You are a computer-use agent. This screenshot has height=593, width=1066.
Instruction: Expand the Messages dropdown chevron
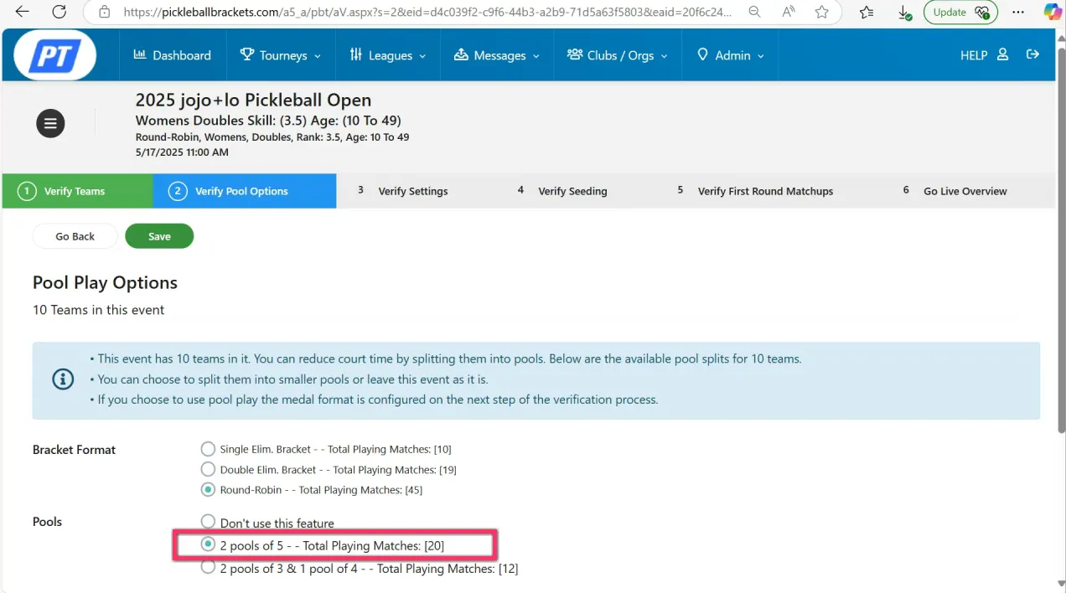(x=536, y=56)
